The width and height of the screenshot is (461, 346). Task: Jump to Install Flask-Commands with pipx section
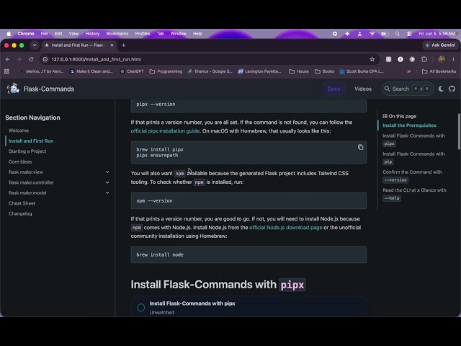[x=413, y=139]
